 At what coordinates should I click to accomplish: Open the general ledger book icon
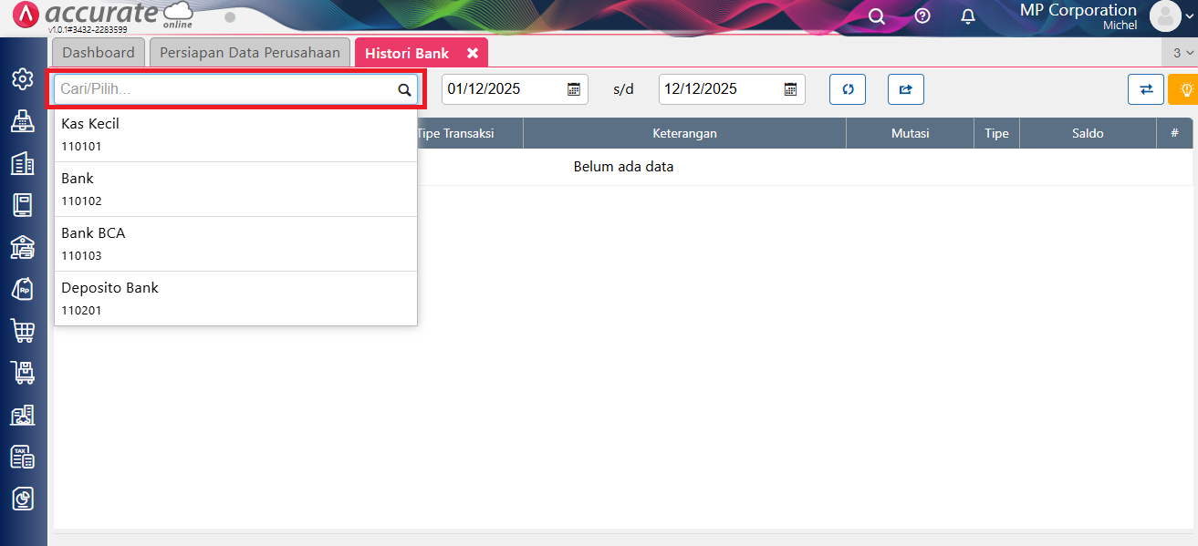point(22,205)
